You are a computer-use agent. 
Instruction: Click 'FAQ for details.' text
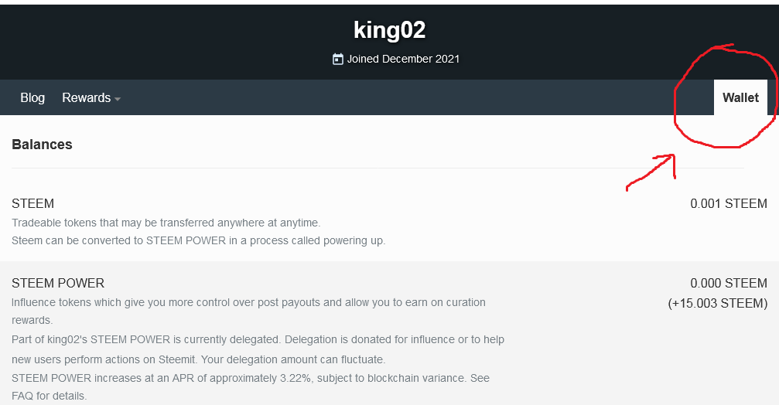coord(50,396)
